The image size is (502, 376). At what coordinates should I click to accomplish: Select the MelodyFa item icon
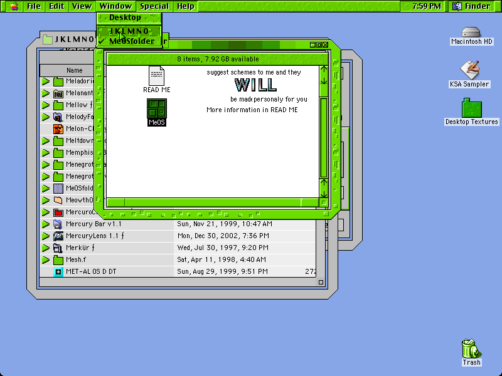point(58,117)
